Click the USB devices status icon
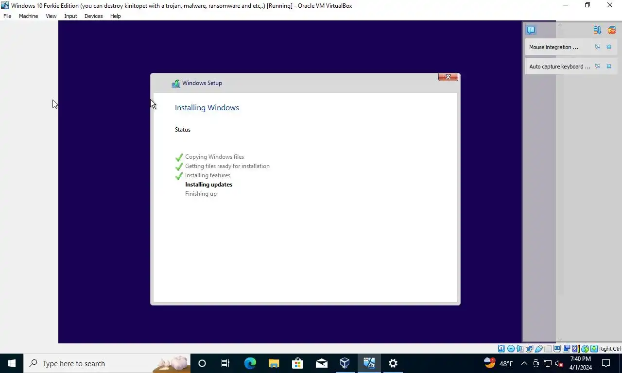Screen dimensions: 622x373 [538, 349]
